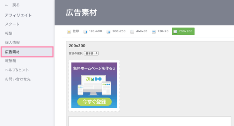Open the ヘルプ&ヒント sidebar item

17,70
